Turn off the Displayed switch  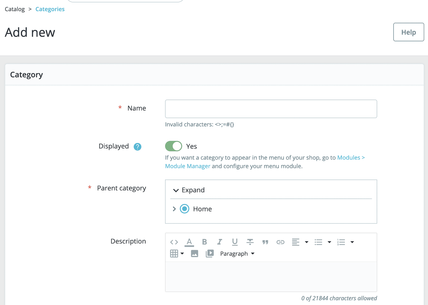click(x=174, y=146)
